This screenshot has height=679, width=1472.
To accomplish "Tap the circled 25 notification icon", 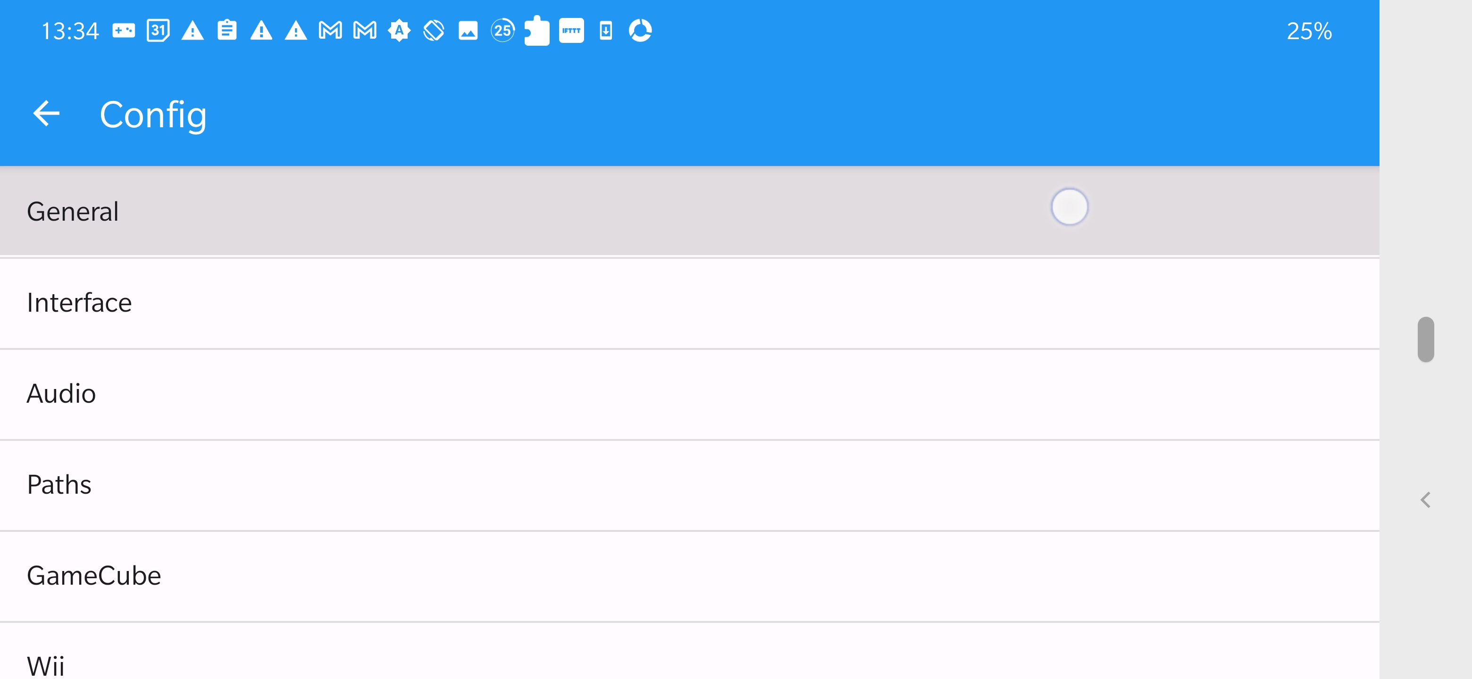I will click(502, 30).
